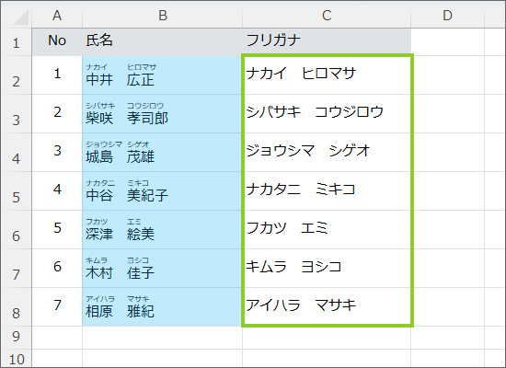This screenshot has height=368, width=506.
Task: Click the No header cell
Action: tap(57, 42)
